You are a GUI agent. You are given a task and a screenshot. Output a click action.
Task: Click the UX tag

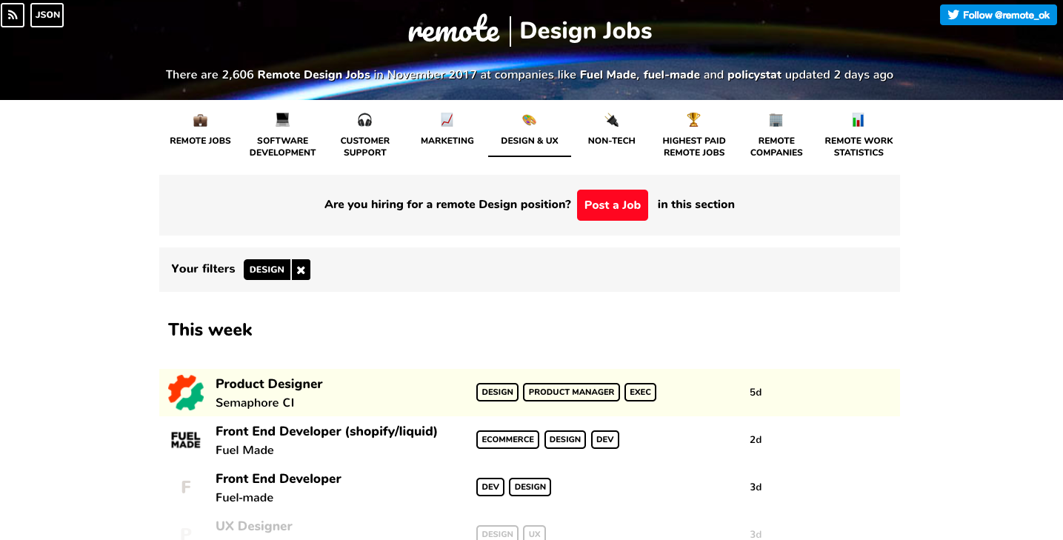tap(534, 533)
